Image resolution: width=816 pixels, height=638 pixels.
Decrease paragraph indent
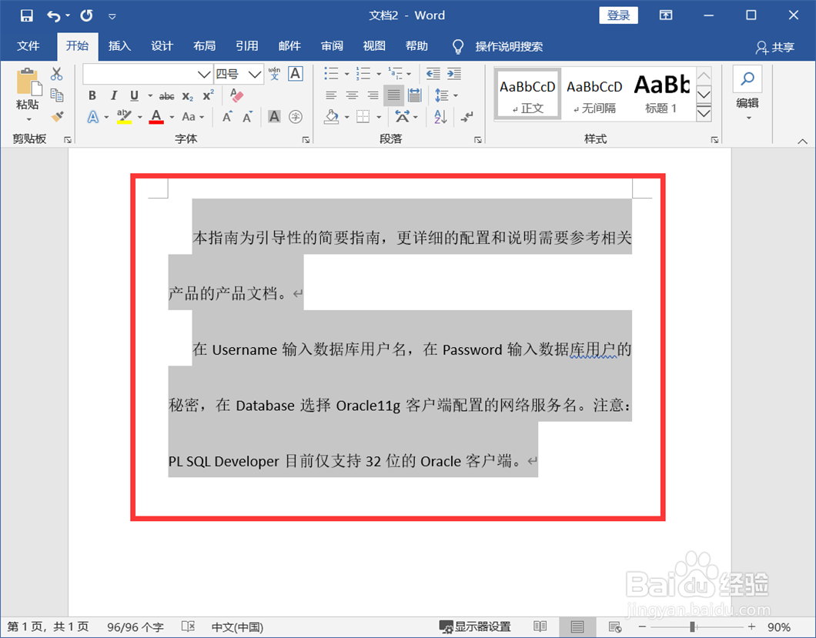tap(433, 74)
